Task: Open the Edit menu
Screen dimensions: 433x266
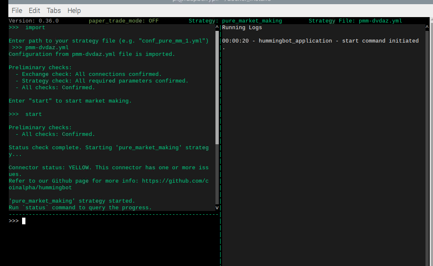Action: pyautogui.click(x=34, y=10)
